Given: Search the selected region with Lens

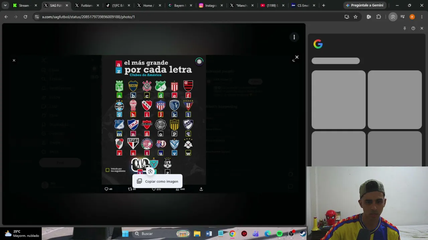Looking at the screenshot, I should (150, 172).
